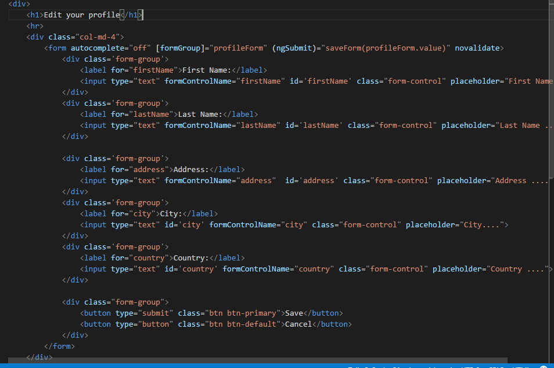Click the 'City:' label text

point(171,214)
